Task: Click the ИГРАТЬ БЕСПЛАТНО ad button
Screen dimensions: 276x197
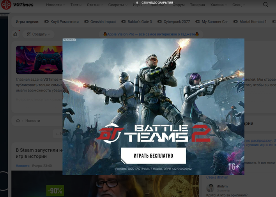Action: [x=153, y=156]
